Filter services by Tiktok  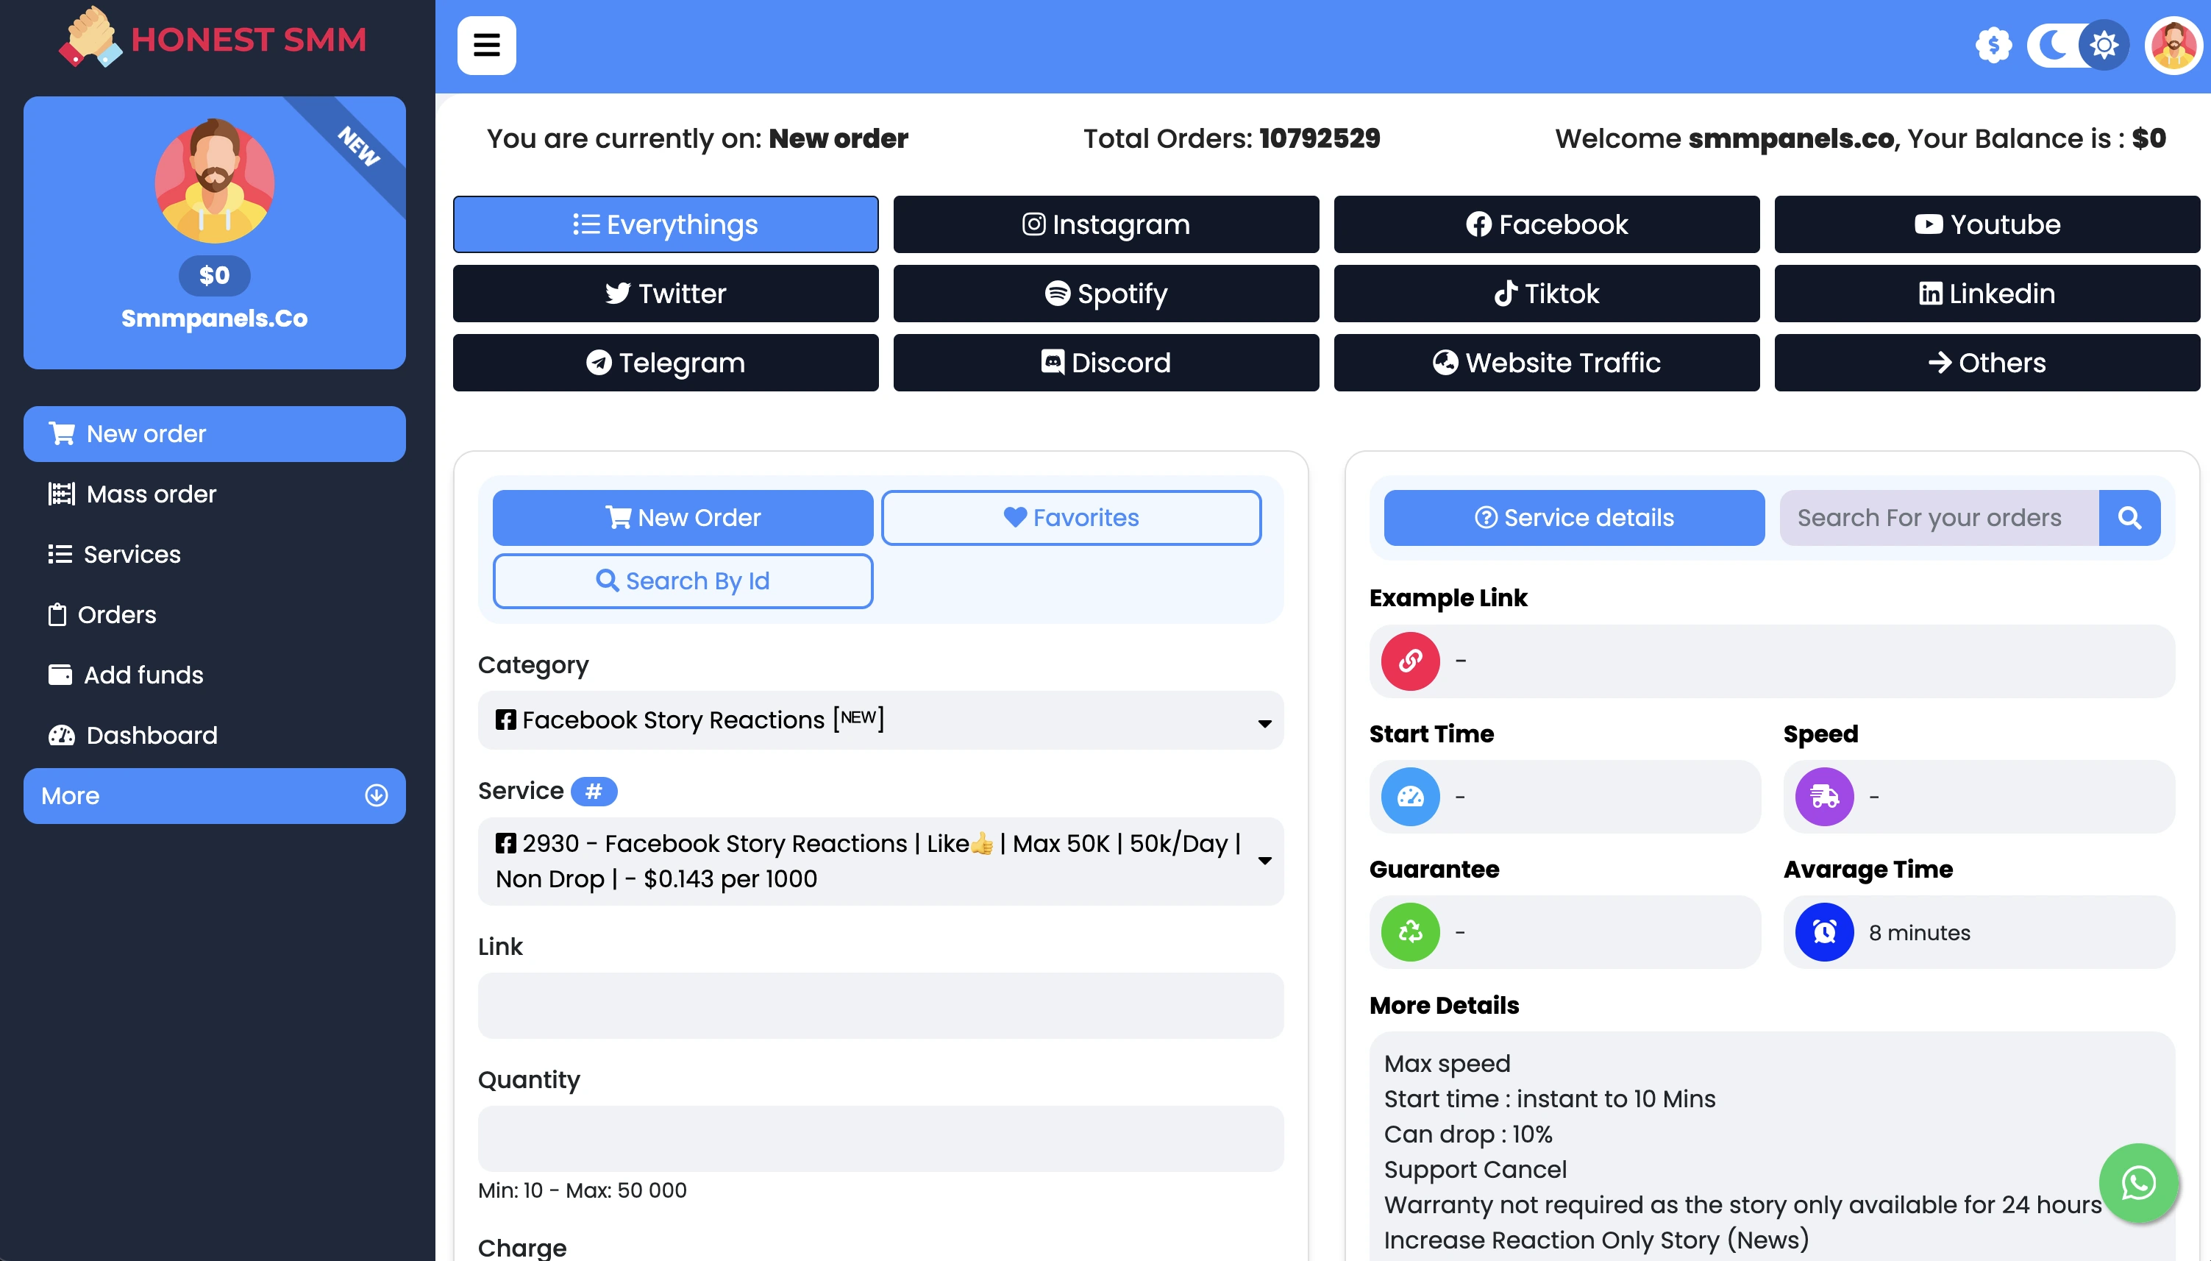pos(1547,294)
